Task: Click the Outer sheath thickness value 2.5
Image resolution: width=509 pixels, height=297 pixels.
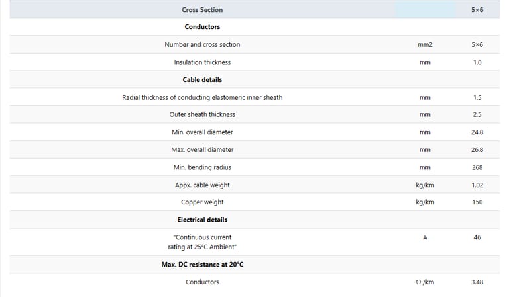Action: [x=477, y=114]
